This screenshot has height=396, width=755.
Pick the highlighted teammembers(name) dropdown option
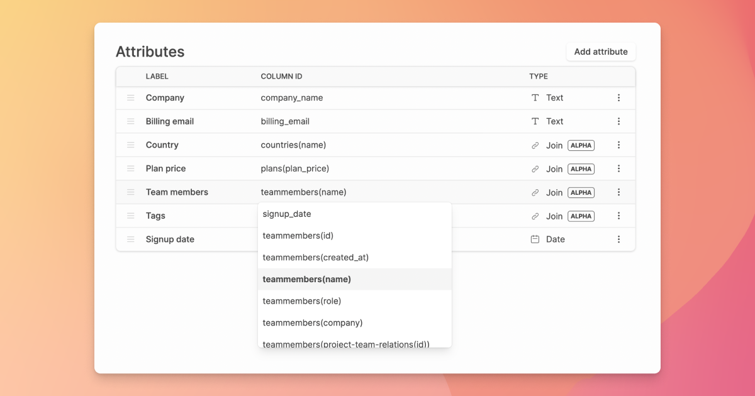355,279
